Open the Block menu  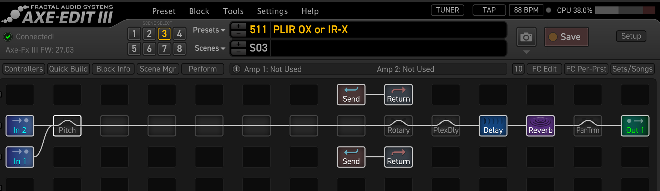[x=199, y=11]
